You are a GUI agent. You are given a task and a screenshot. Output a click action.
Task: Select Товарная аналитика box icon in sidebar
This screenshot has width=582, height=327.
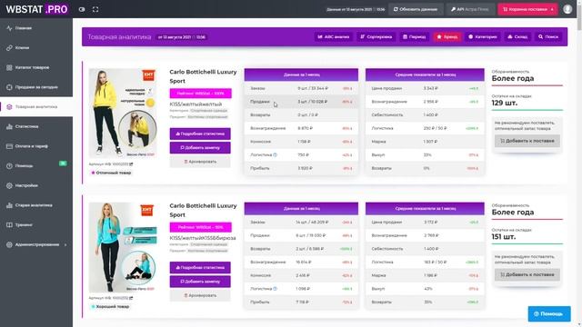pyautogui.click(x=9, y=107)
